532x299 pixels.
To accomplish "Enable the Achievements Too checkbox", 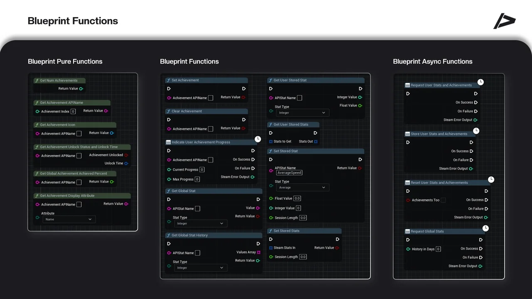I will 443,200.
